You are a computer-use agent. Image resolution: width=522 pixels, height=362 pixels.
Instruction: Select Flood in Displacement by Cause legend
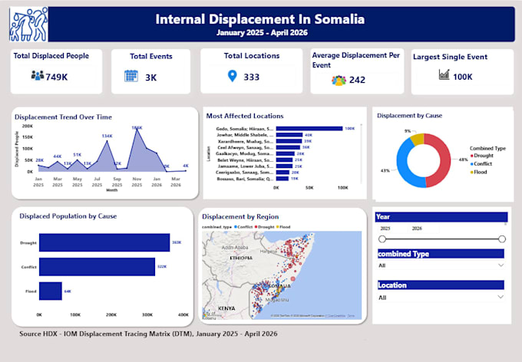coord(479,173)
